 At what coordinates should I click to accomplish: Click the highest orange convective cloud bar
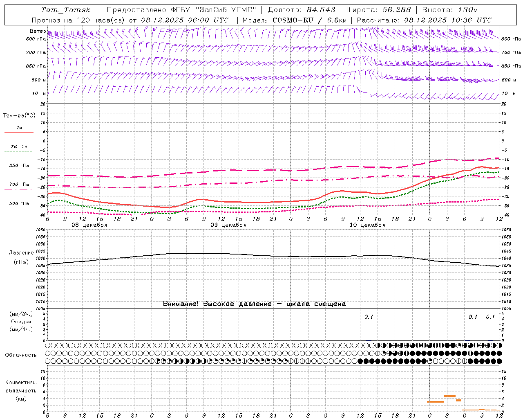point(449,396)
